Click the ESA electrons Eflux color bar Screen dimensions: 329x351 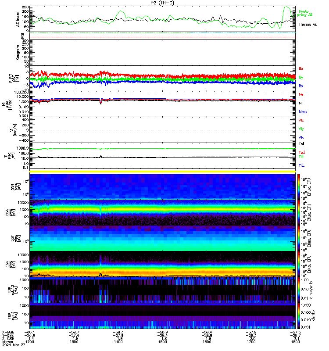pos(299,264)
